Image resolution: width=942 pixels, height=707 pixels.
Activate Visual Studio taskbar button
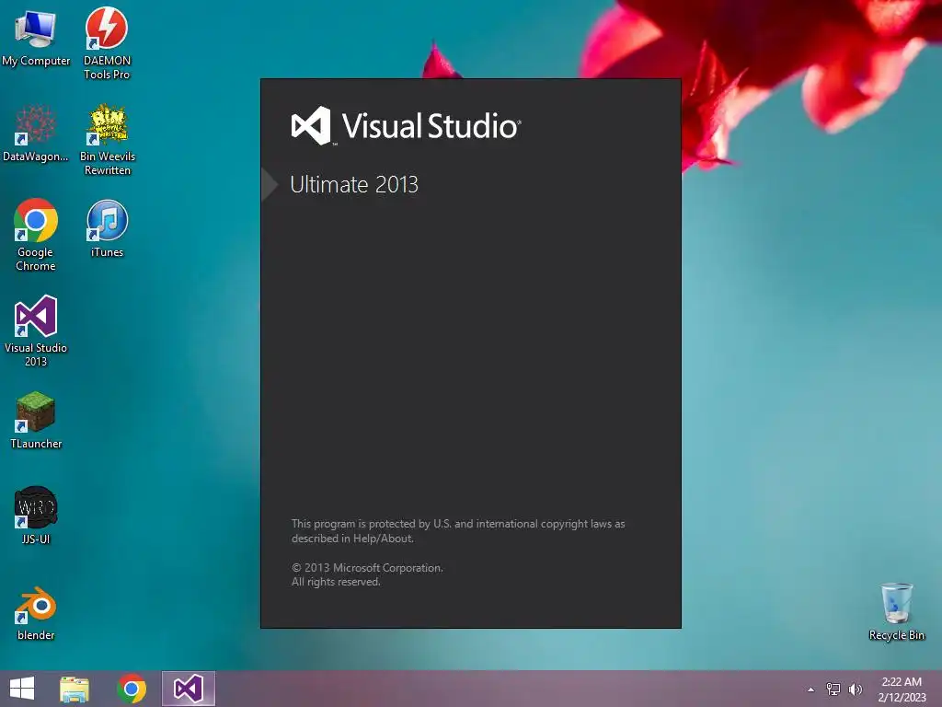(x=188, y=689)
